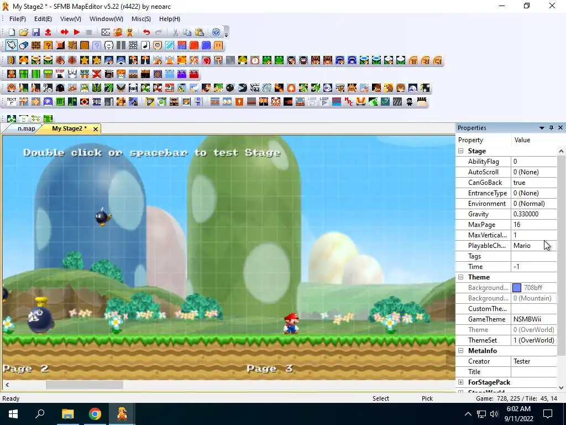Select the TEXT object icon
The image size is (566, 425).
pos(12,102)
